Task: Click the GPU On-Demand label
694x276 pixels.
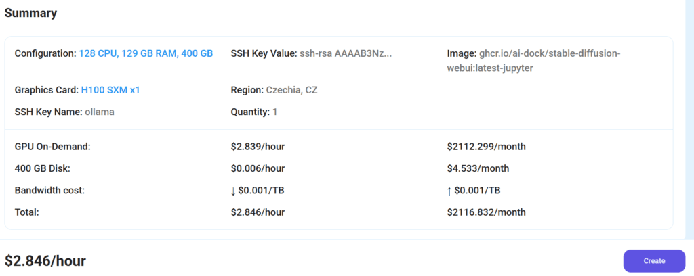Action: (x=53, y=147)
